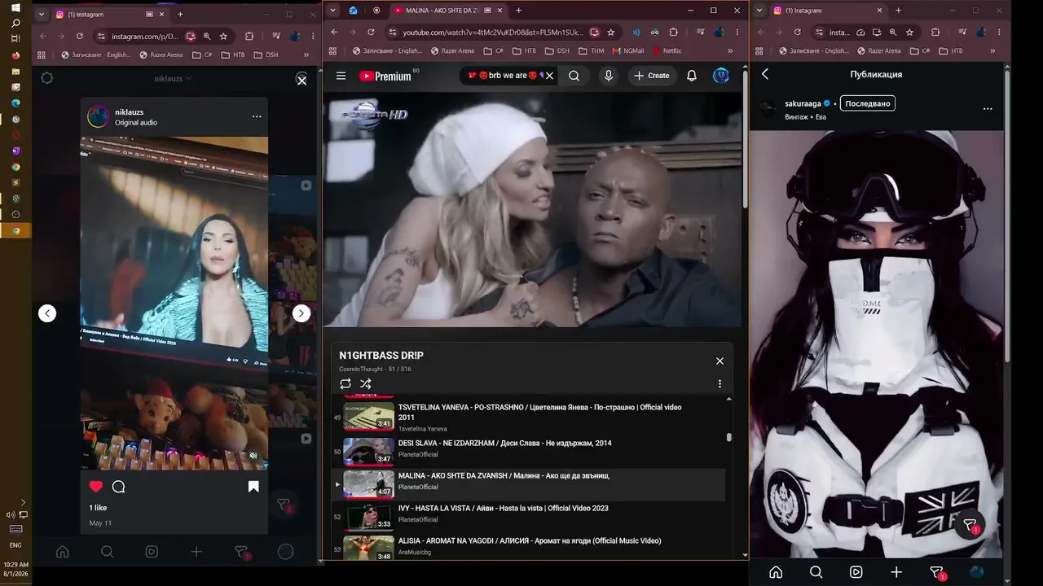The image size is (1043, 586).
Task: Reload the YouTube page
Action: (371, 33)
